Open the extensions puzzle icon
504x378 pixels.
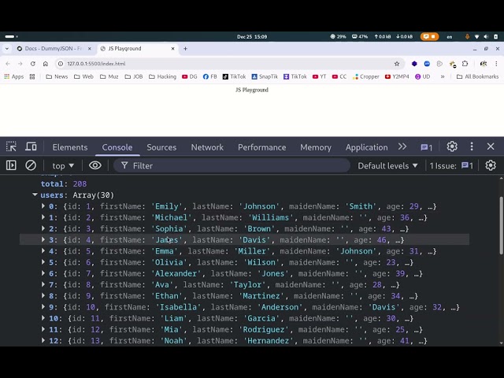pyautogui.click(x=465, y=64)
